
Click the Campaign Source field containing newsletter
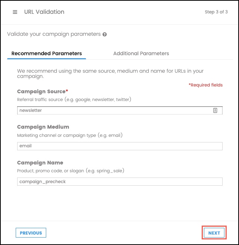point(112,110)
